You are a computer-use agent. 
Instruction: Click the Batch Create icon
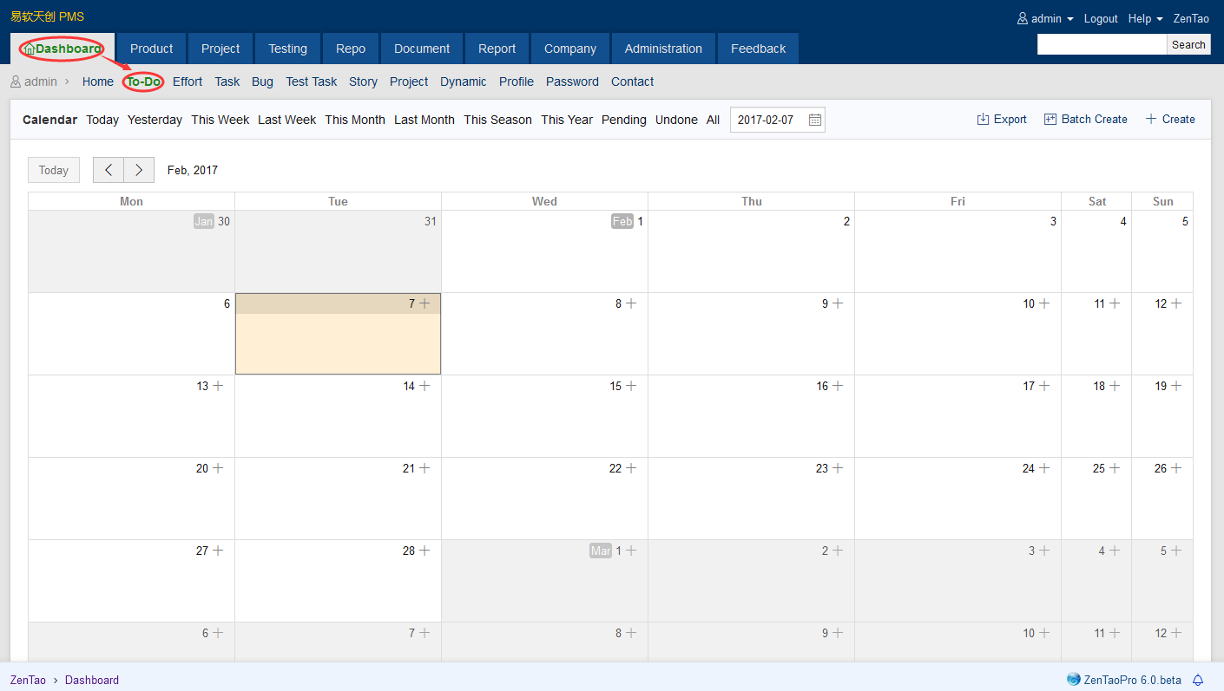(1050, 120)
